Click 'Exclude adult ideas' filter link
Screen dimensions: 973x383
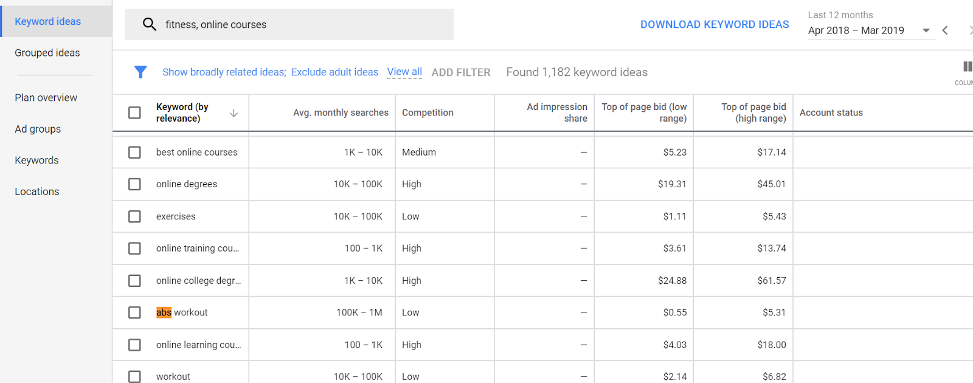pyautogui.click(x=334, y=72)
